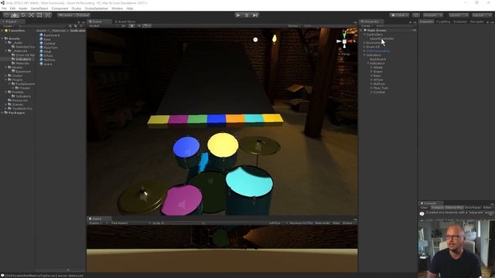This screenshot has width=495, height=278.
Task: Toggle pivot Center handle position
Action: (x=65, y=15)
